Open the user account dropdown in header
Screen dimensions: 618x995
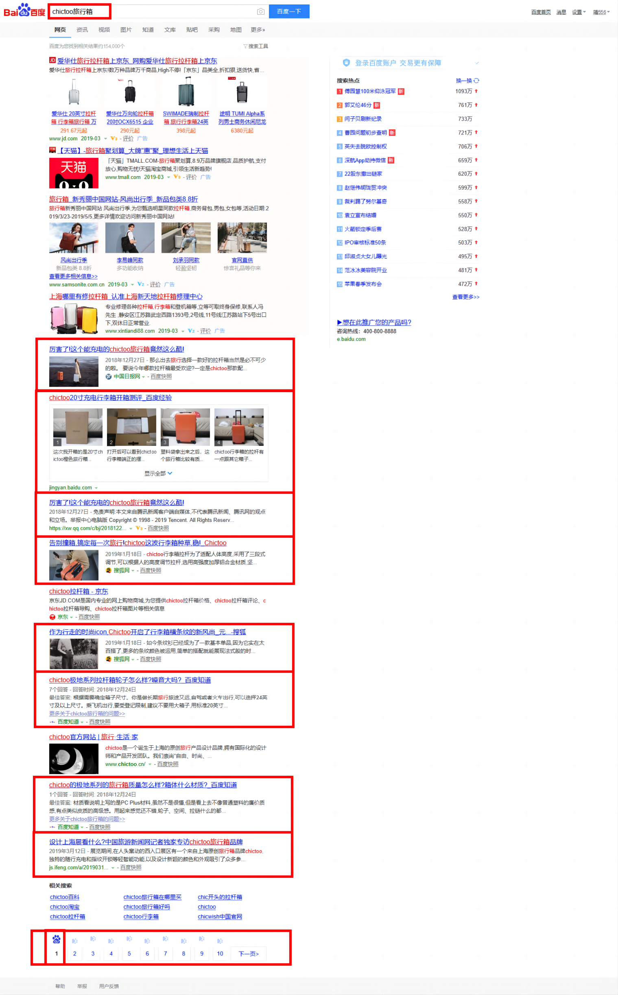coord(601,12)
